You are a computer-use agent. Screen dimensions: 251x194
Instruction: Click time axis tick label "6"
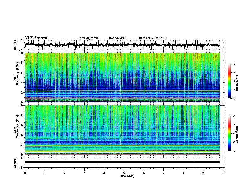(x=144, y=173)
